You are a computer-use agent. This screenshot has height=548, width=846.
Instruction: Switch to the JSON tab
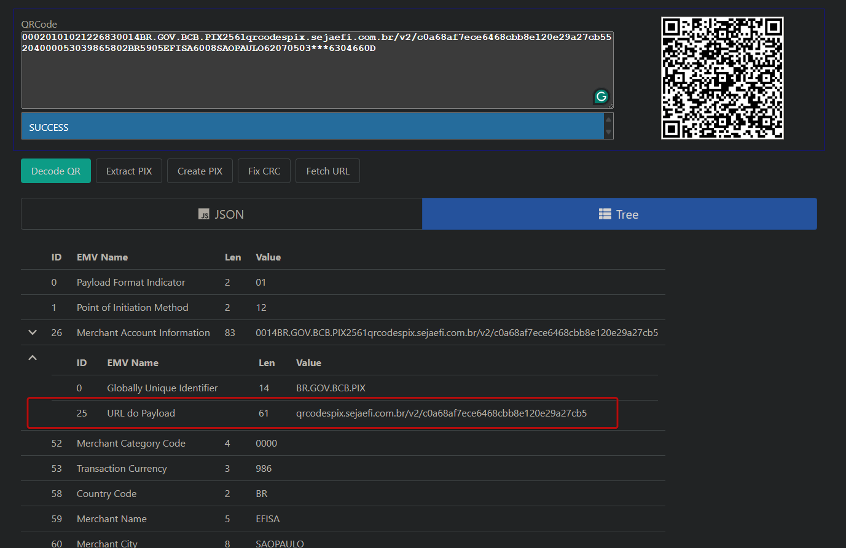tap(222, 214)
